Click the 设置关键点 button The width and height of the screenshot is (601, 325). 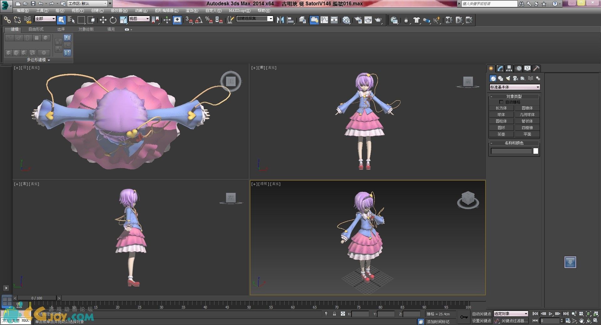point(482,321)
